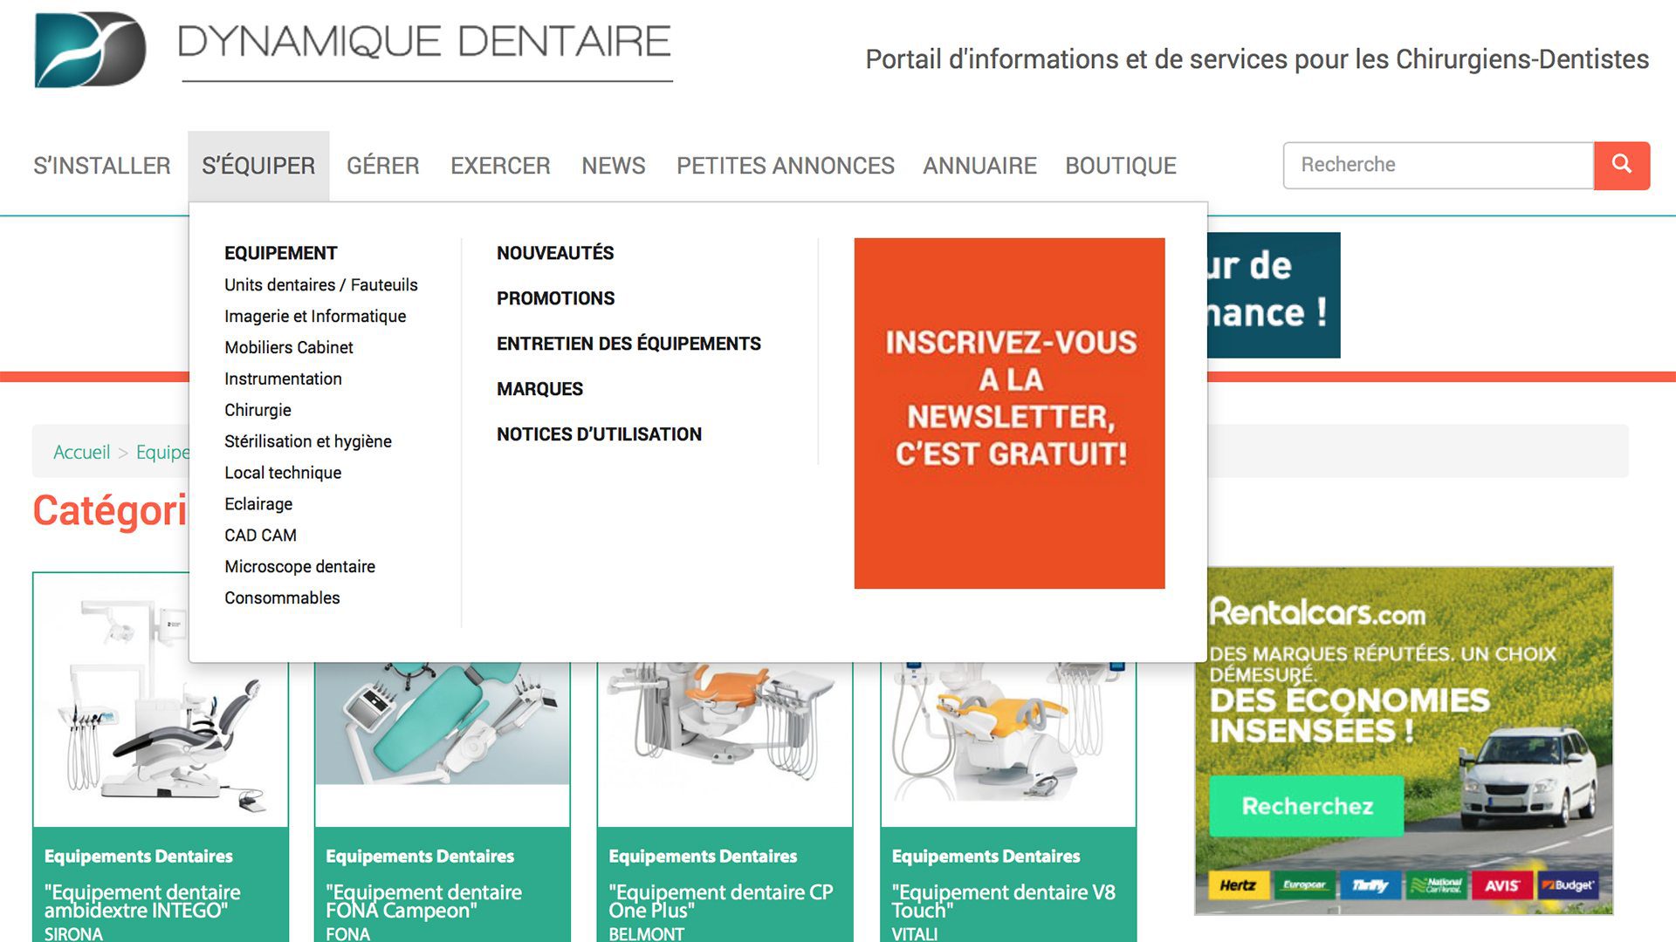
Task: Click the newsletter signup orange banner
Action: [1009, 413]
